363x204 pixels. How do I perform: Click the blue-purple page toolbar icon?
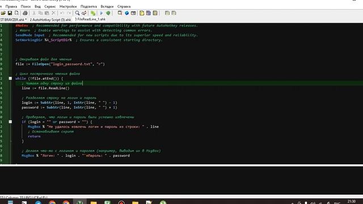tap(149, 13)
